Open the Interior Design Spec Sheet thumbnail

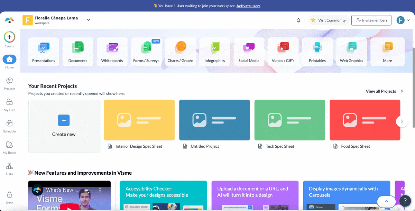point(139,120)
